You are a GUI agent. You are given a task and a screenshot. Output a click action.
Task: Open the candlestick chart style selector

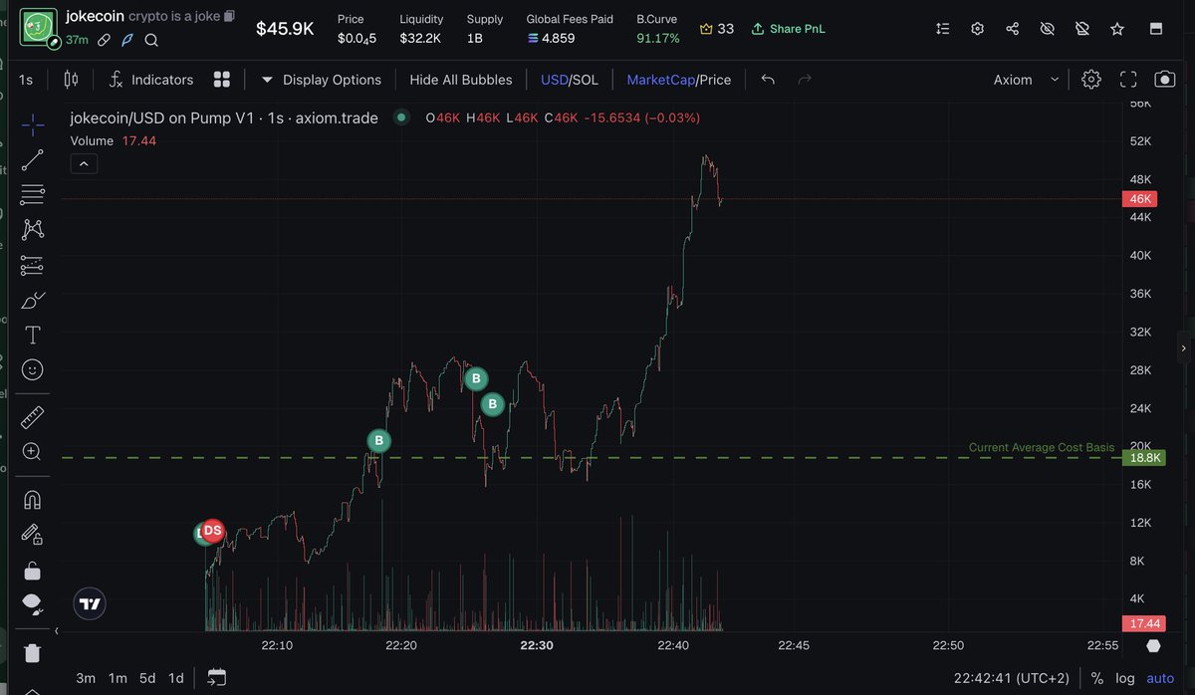(71, 80)
